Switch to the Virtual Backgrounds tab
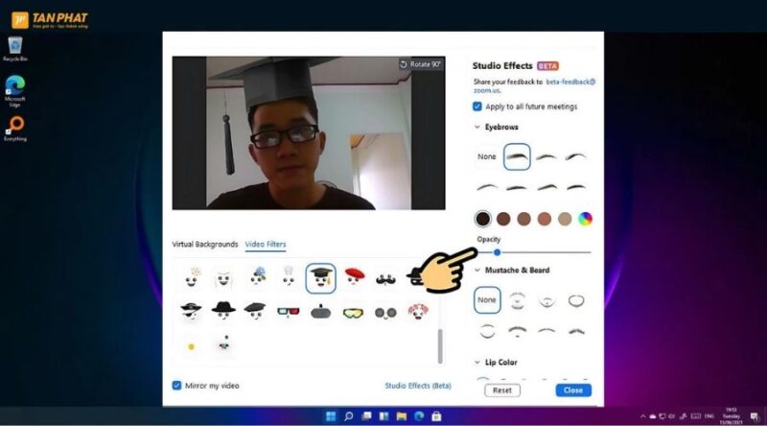Viewport: 767px width, 426px height. [x=205, y=244]
